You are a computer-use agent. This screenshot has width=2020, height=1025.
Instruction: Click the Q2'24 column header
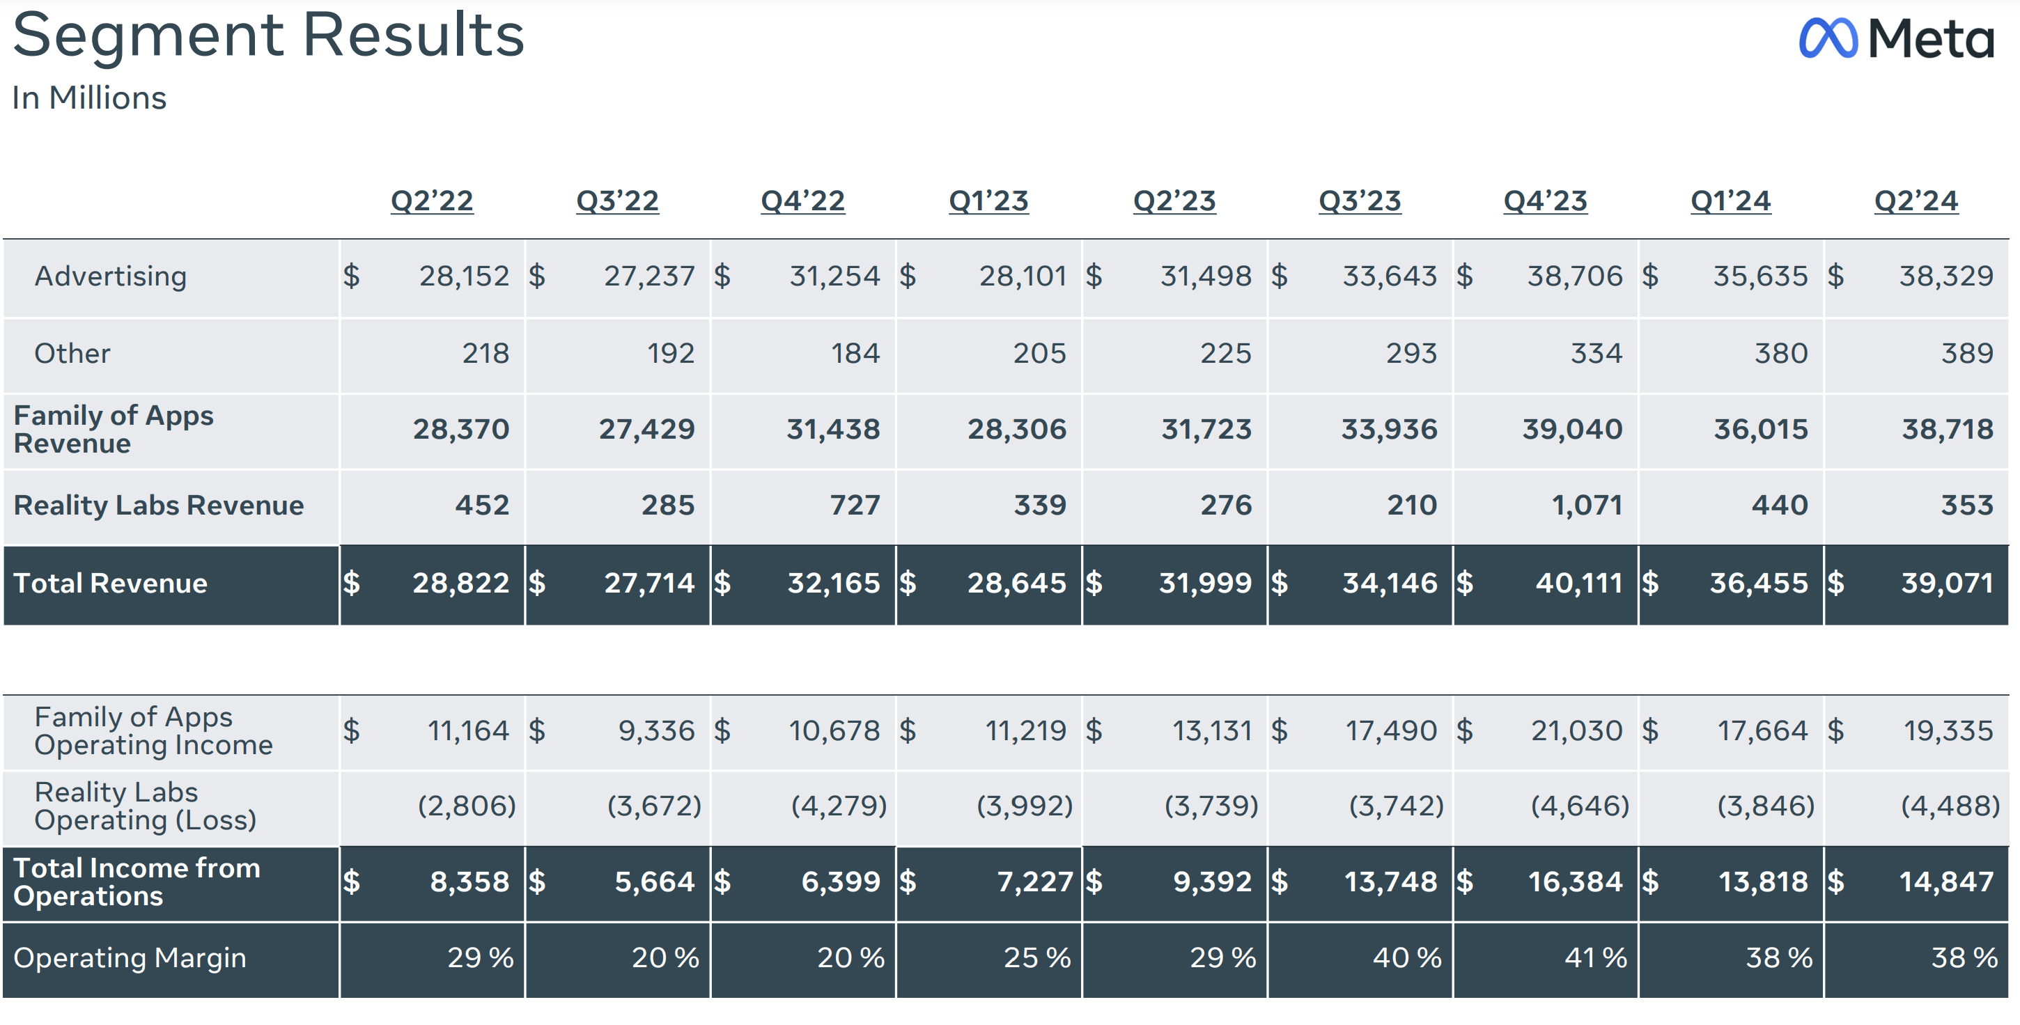click(1916, 201)
